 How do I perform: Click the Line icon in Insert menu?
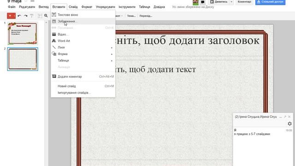tap(54, 47)
